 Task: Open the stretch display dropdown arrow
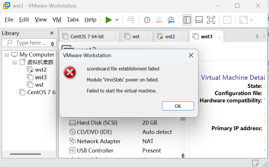pos(252,20)
